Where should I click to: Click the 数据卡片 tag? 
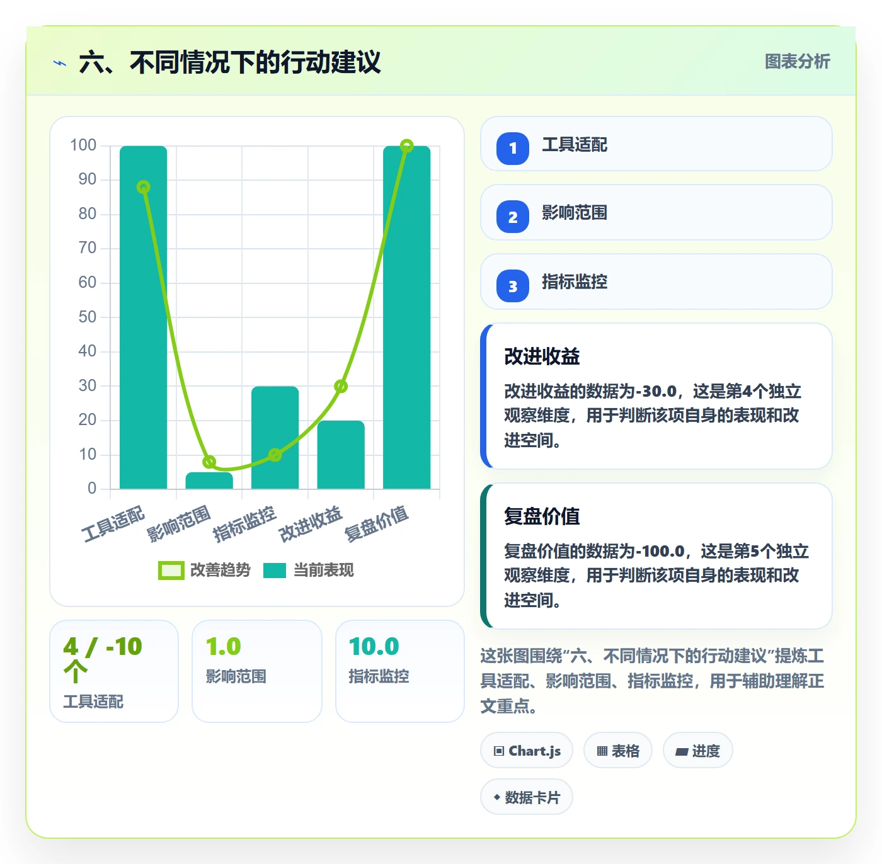[x=527, y=797]
